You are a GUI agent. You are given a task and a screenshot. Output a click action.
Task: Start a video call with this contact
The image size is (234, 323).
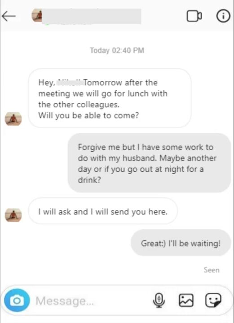point(194,16)
